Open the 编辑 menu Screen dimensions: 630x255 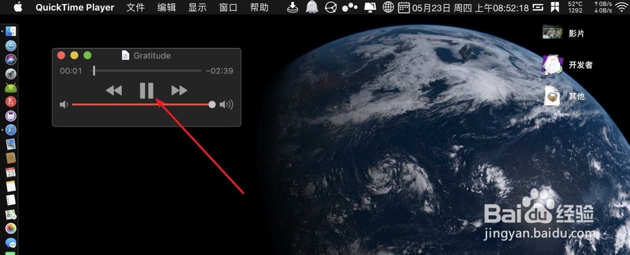coord(166,7)
